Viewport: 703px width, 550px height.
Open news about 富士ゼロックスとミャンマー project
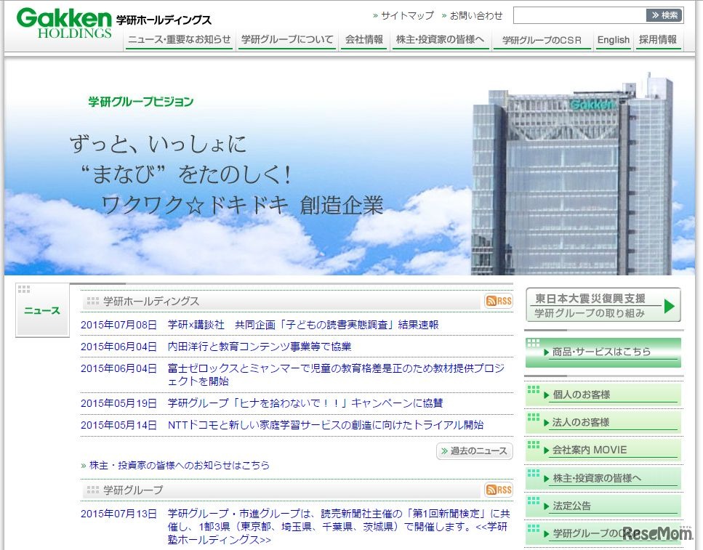tap(337, 375)
